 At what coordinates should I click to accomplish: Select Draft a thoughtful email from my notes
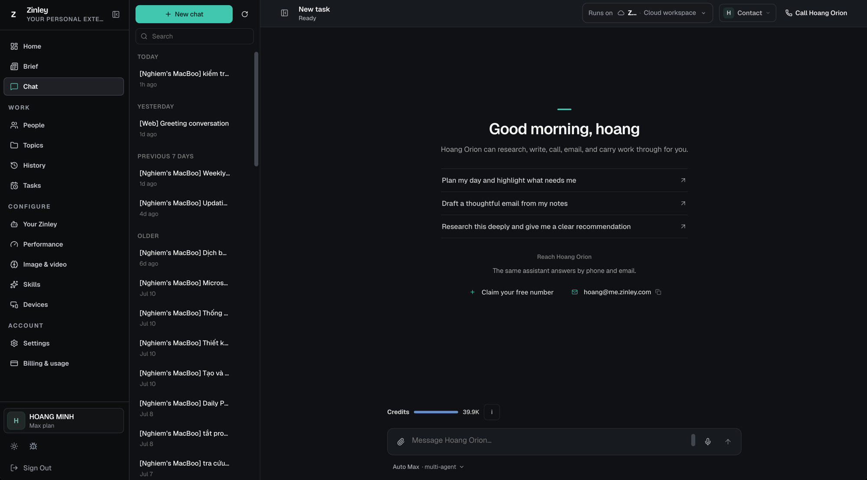click(564, 203)
